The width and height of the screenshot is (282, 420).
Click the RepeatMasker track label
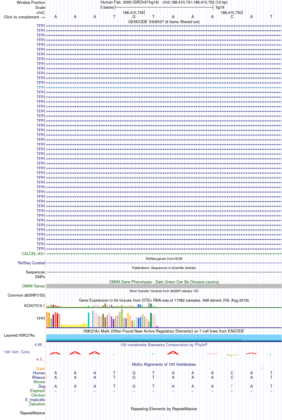[33, 413]
